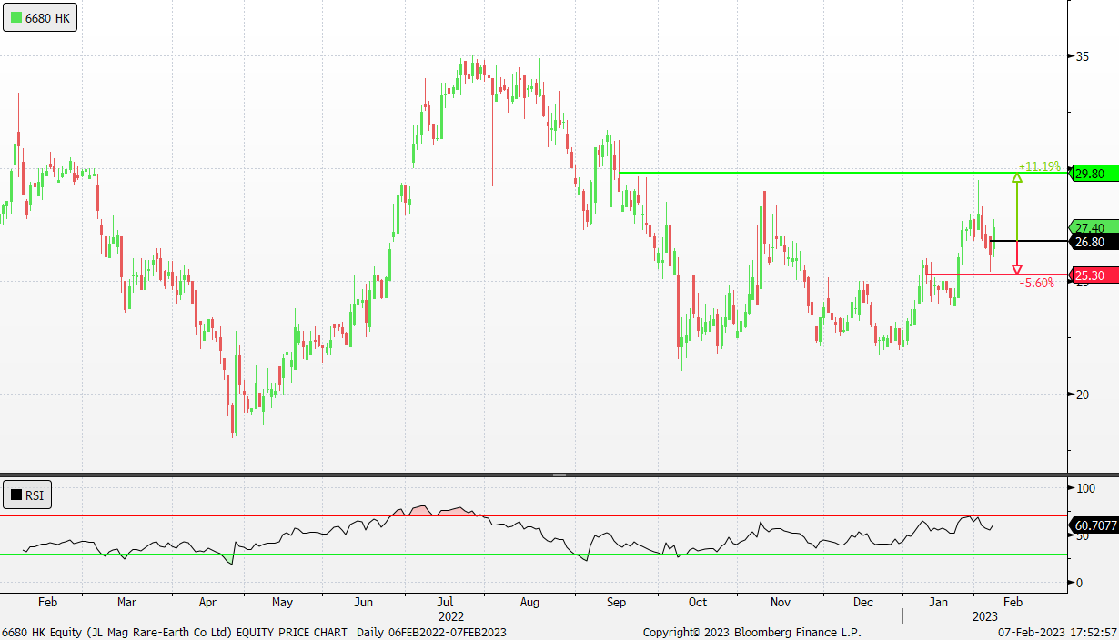Click the 60.7077 RSI value tag
Screen dimensions: 1119x640
click(1094, 525)
